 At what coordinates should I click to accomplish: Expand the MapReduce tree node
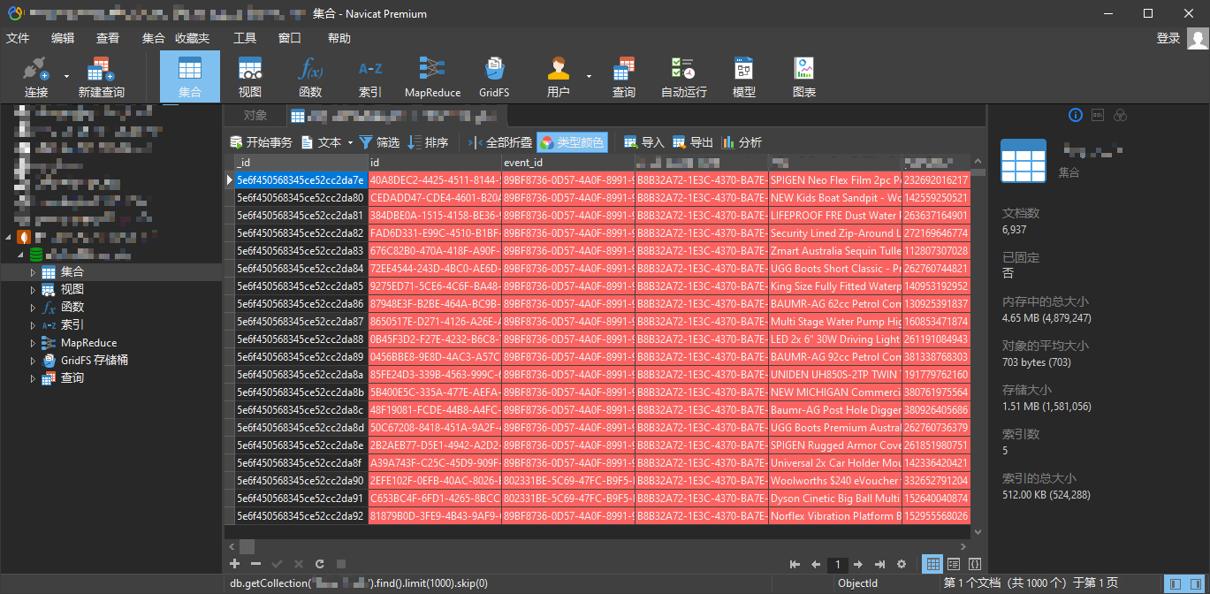tap(34, 343)
